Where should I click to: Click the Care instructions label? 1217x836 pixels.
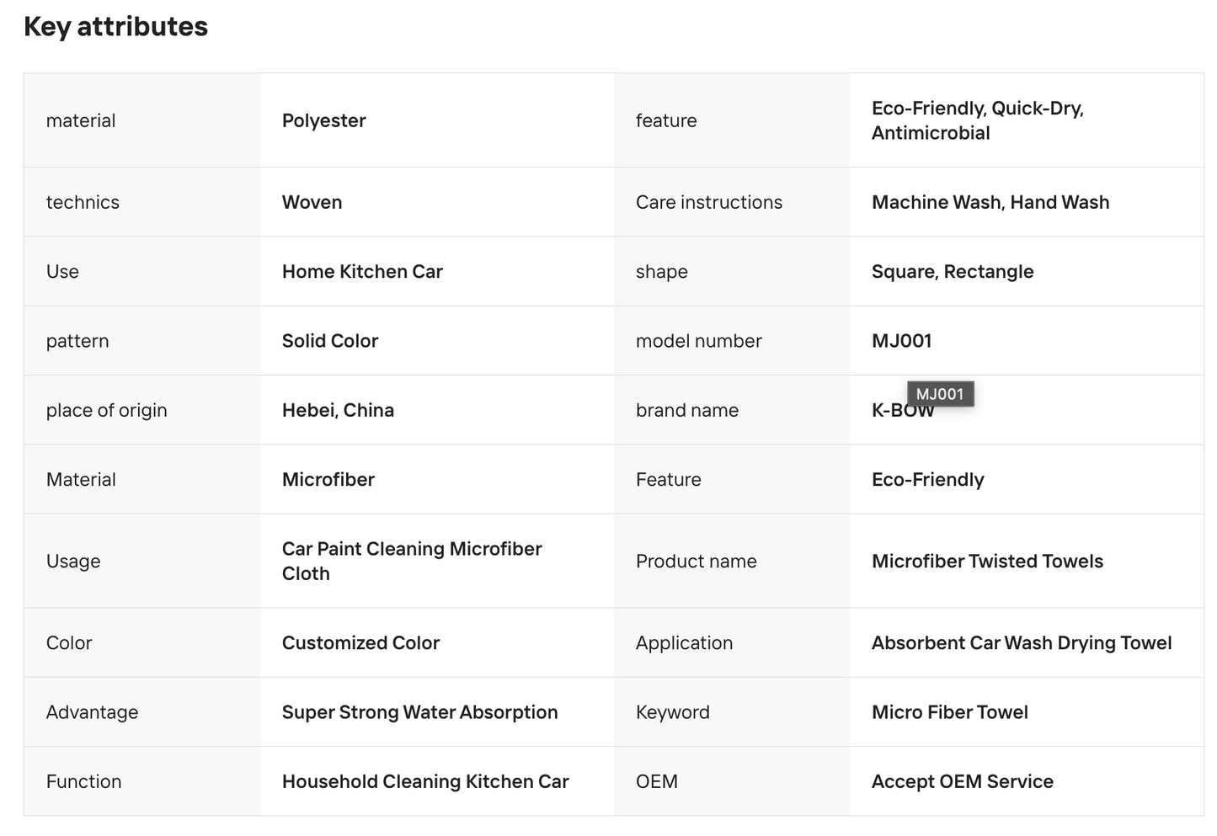709,203
